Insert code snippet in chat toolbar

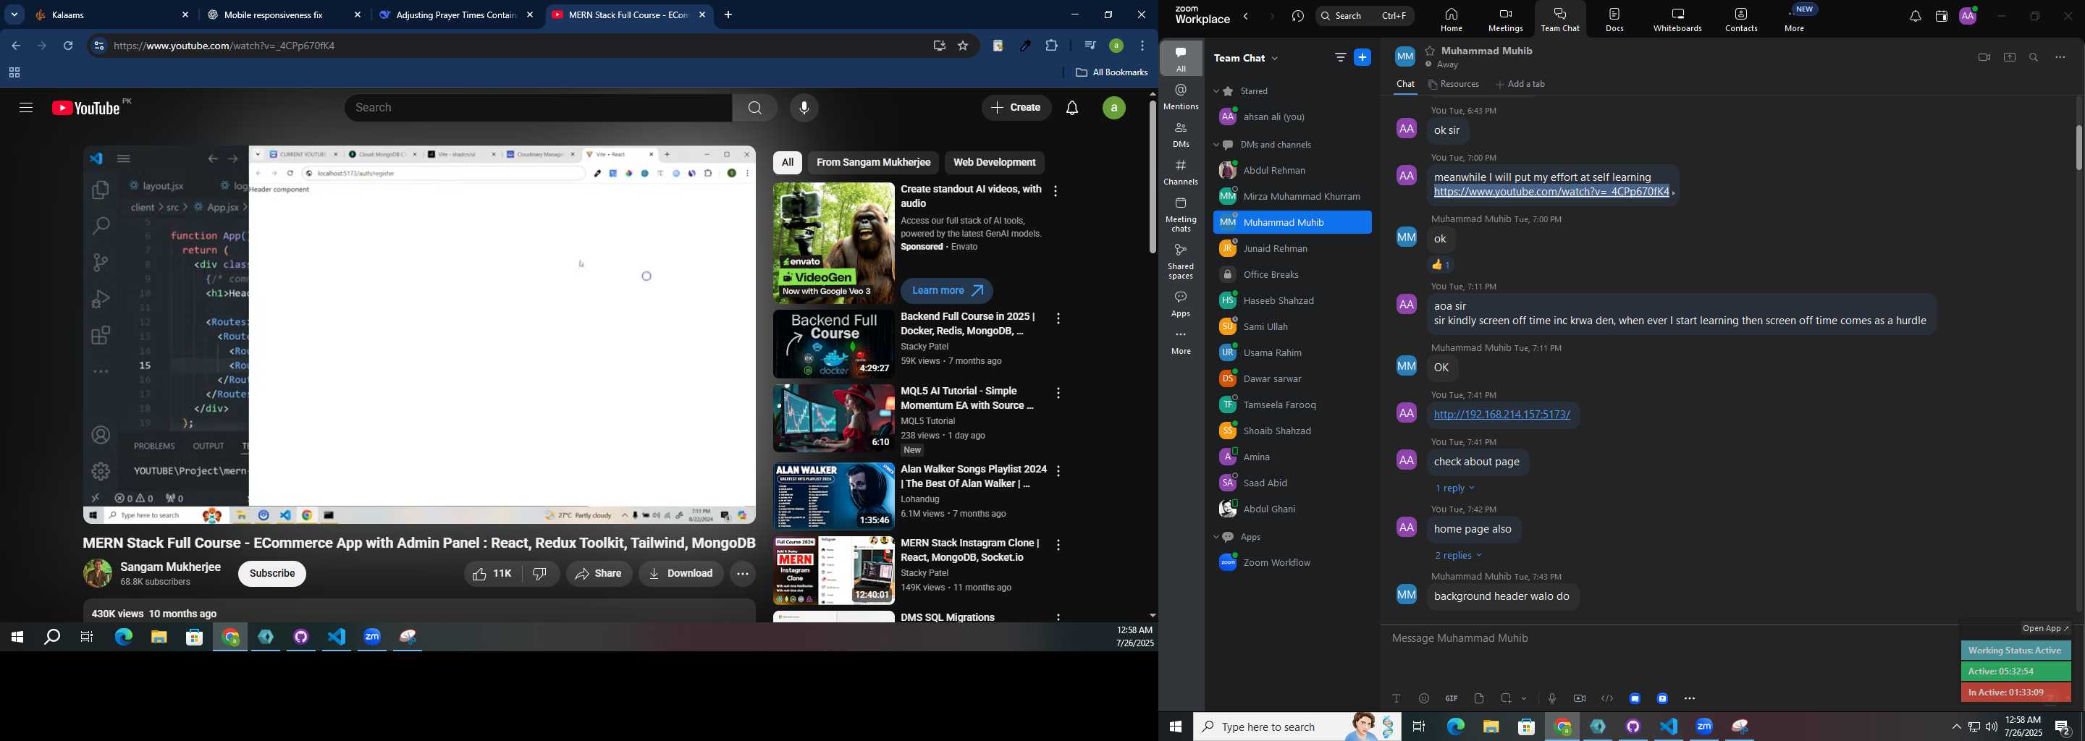point(1606,698)
